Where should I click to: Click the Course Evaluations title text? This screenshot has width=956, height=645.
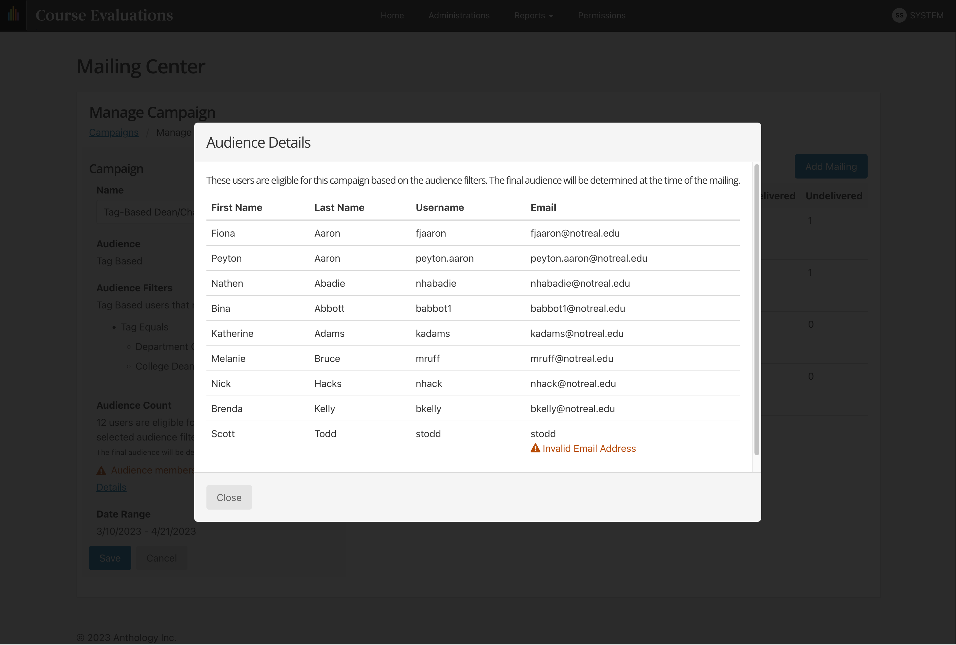pyautogui.click(x=104, y=15)
